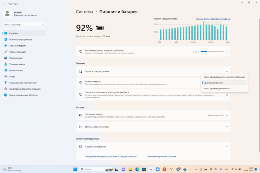Show hidden tray icons arrow
Image resolution: width=260 pixels, height=173 pixels.
coord(196,169)
